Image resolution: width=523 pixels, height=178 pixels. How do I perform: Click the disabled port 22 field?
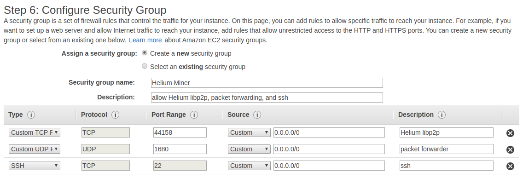click(180, 165)
